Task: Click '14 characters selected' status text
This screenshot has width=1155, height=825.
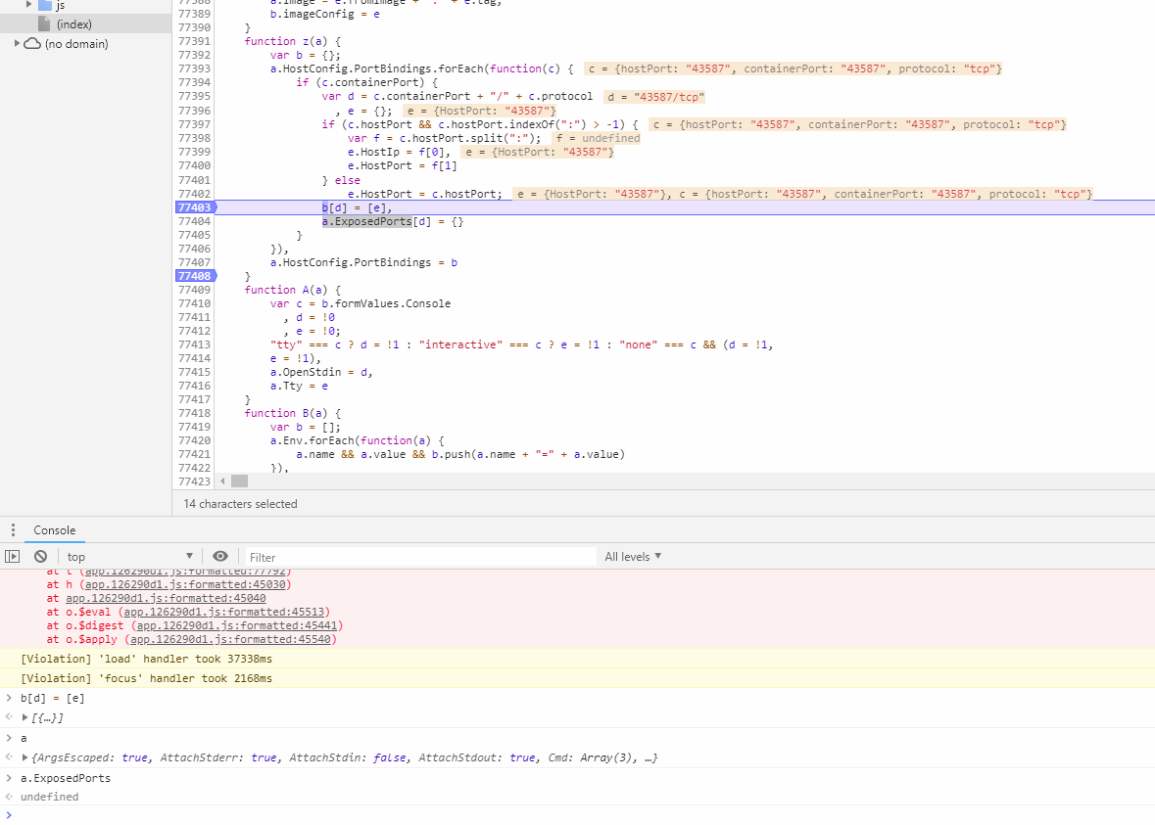Action: point(240,504)
